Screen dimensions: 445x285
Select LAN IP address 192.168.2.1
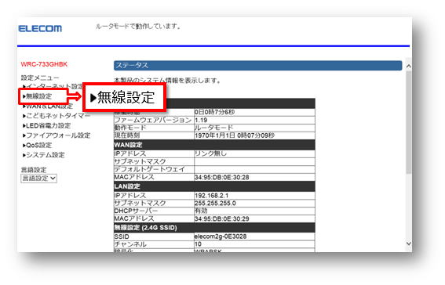211,196
